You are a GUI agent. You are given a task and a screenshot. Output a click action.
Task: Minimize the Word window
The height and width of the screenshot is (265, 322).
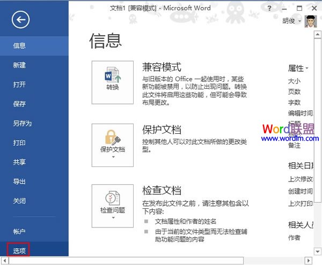point(284,9)
